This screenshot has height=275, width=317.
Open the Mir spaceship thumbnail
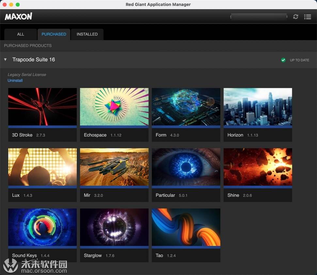[x=114, y=167]
